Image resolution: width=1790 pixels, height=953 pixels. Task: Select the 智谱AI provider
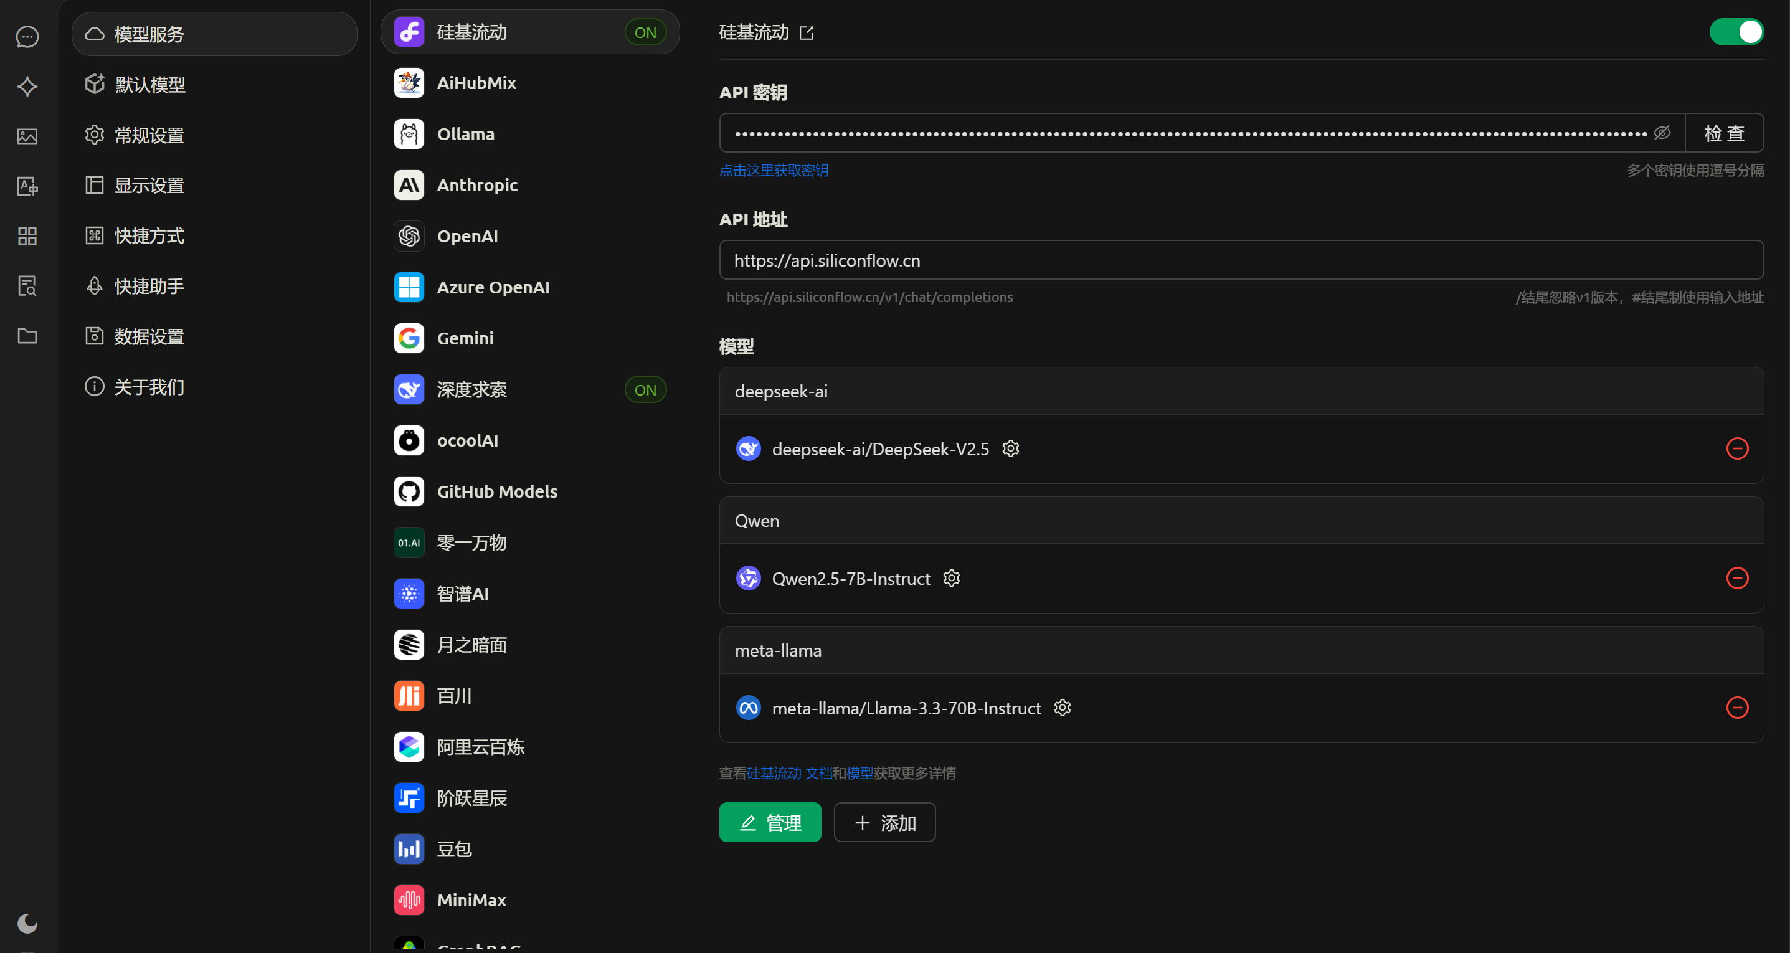click(530, 594)
